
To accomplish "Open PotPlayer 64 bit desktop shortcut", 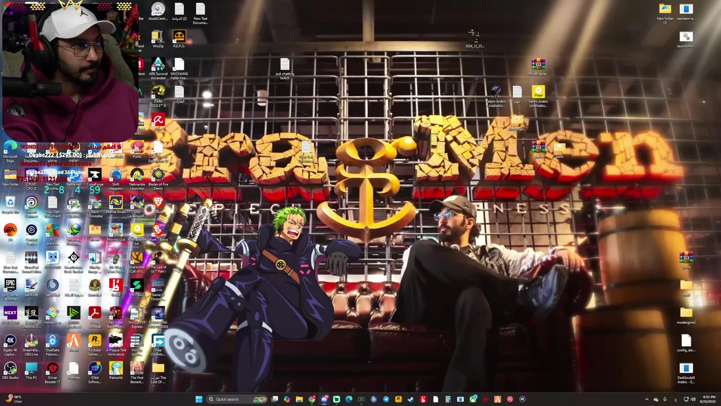I will tap(137, 233).
